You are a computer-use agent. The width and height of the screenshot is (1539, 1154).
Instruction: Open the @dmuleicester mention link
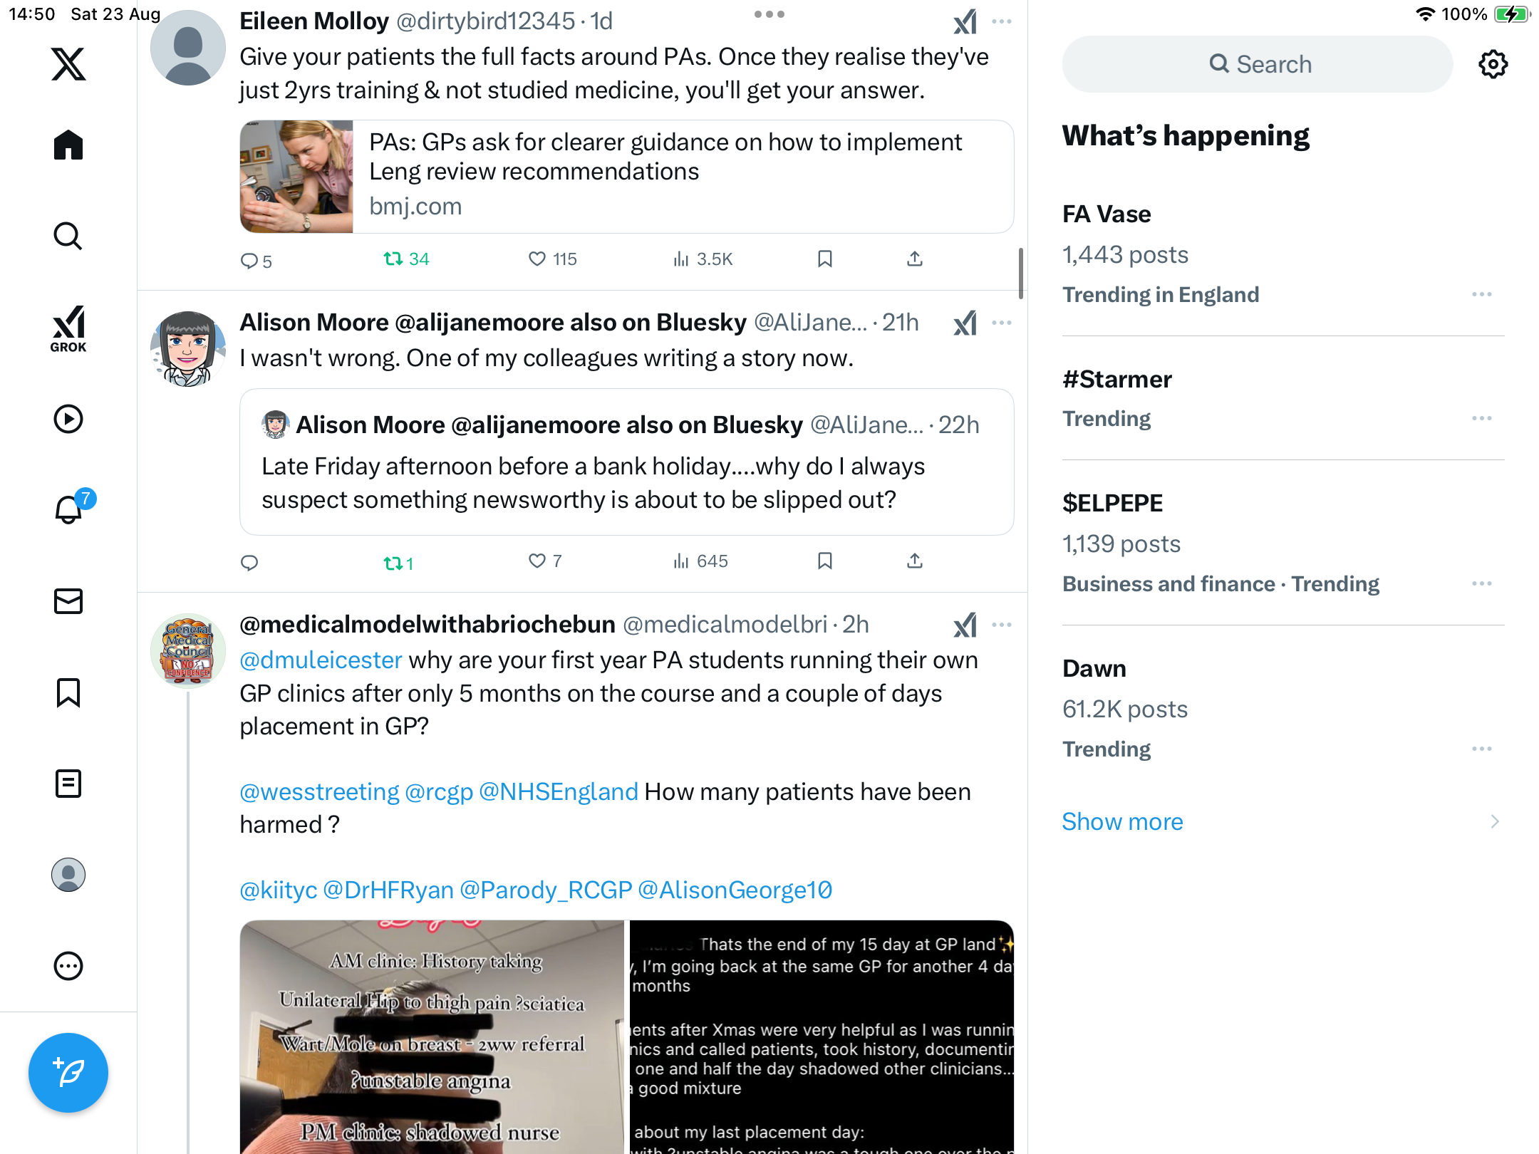(x=321, y=660)
